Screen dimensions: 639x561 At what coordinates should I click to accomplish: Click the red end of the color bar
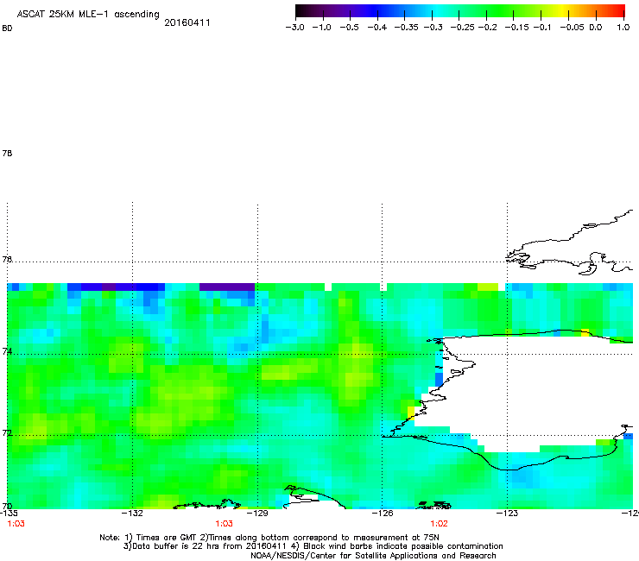click(617, 10)
